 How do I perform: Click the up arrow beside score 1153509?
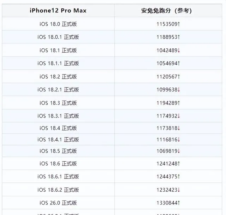(x=179, y=24)
